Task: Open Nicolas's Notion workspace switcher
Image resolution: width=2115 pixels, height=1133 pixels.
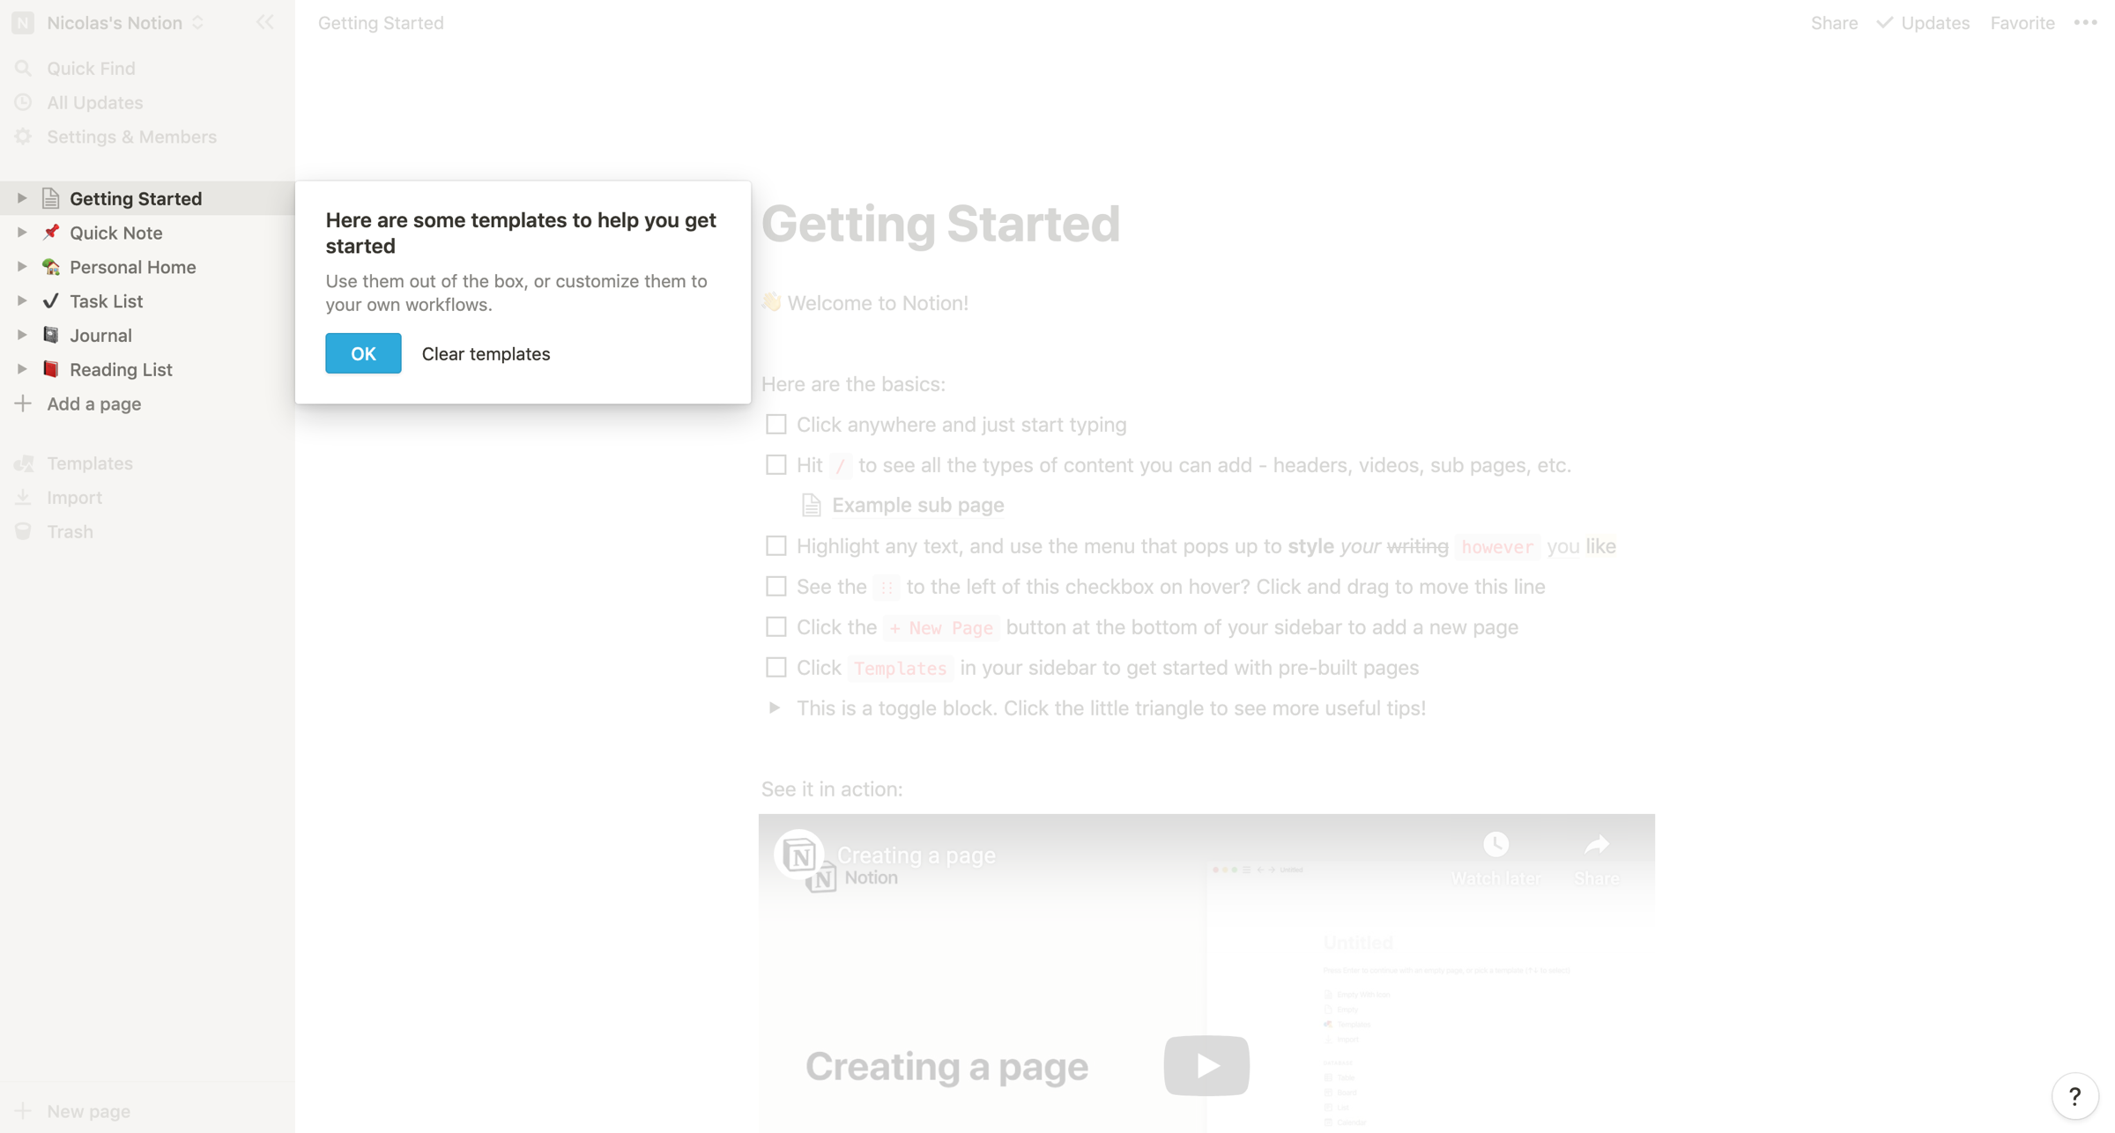Action: click(x=115, y=23)
